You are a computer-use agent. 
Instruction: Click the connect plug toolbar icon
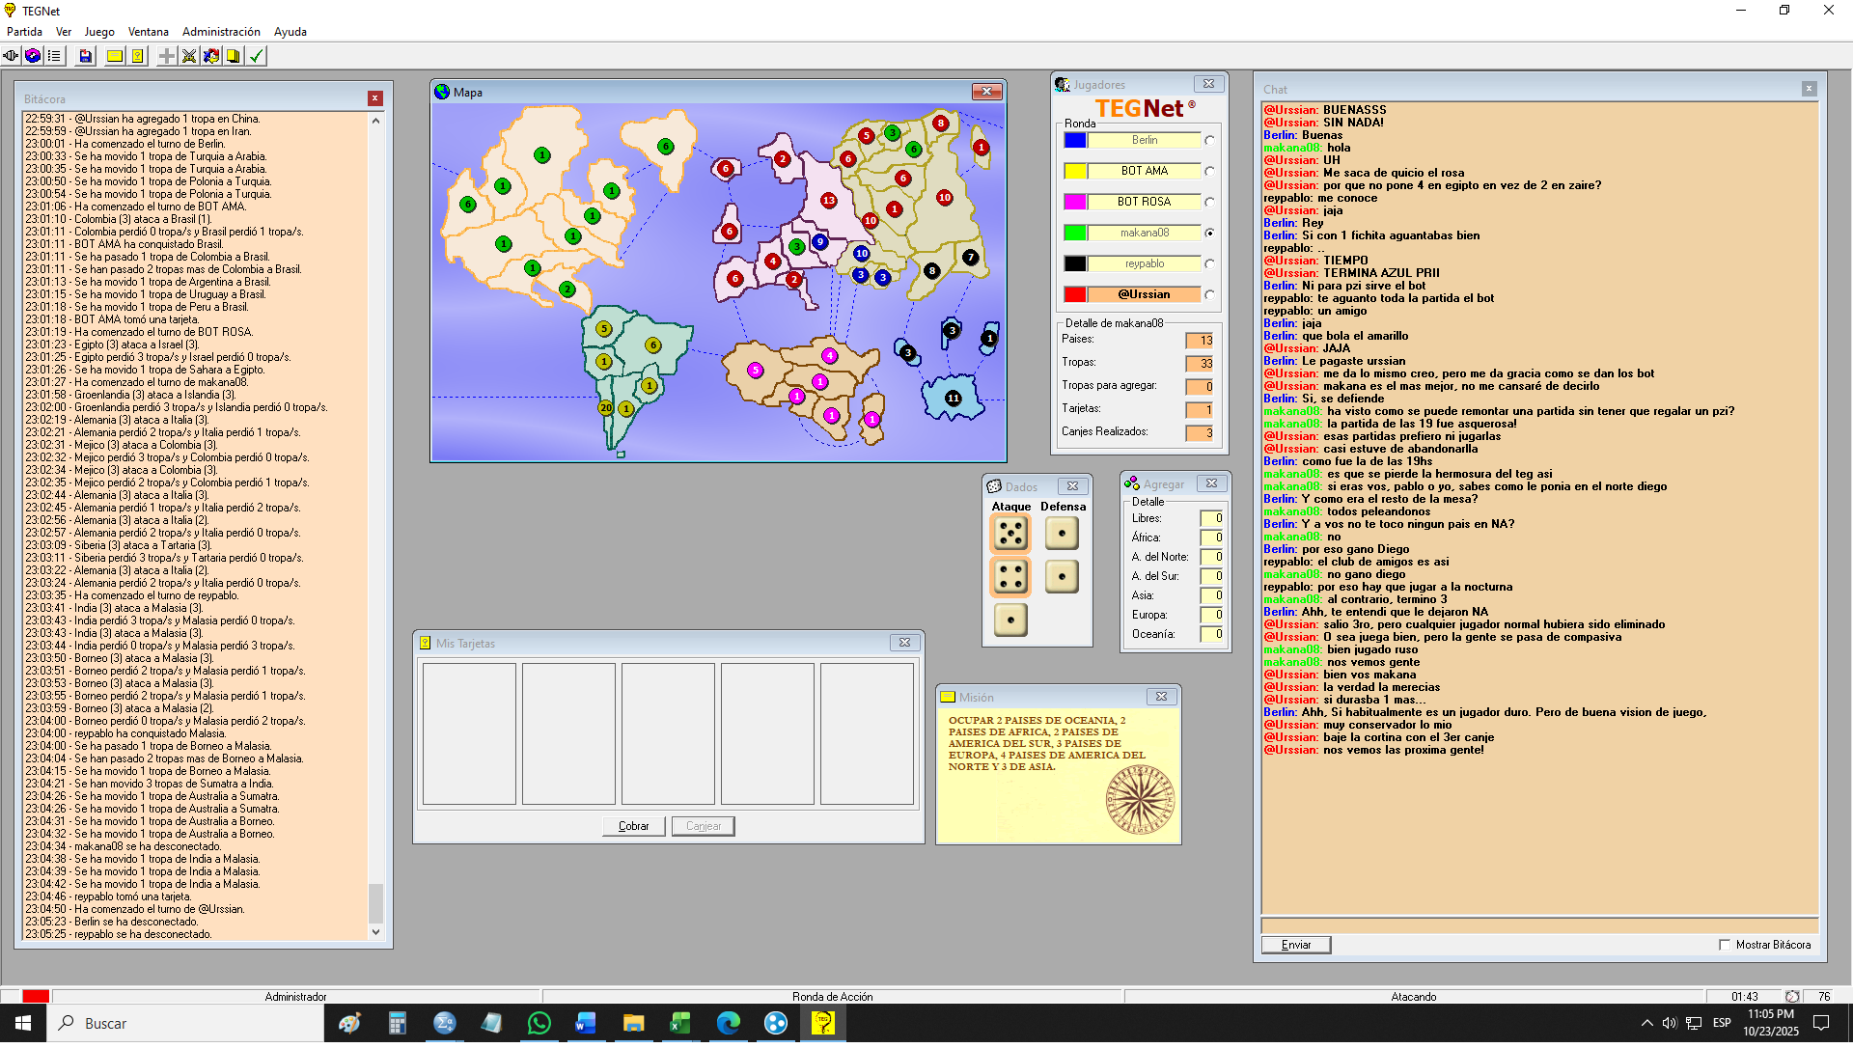coord(11,56)
